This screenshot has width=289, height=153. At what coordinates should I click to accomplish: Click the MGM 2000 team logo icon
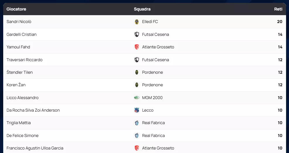(x=136, y=98)
